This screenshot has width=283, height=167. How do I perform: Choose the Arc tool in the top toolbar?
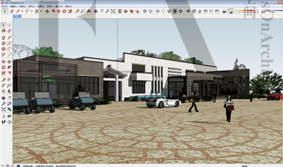coord(27,11)
